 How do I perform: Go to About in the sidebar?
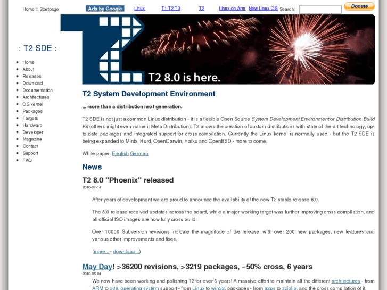click(x=28, y=69)
